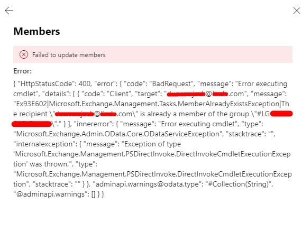
Task: Click the 'innererror' key text
Action: pyautogui.click(x=95, y=124)
